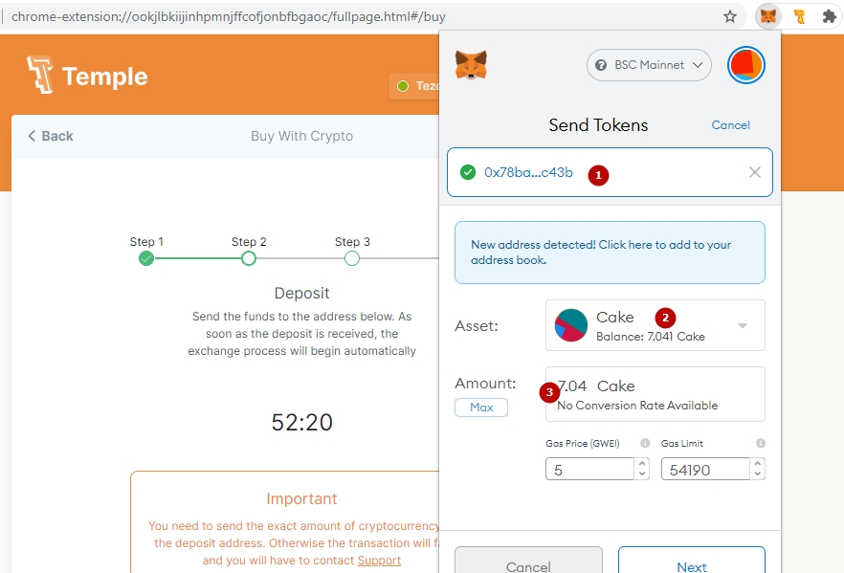Increase gas limit with up arrow
Screen dimensions: 844x573
(757, 463)
